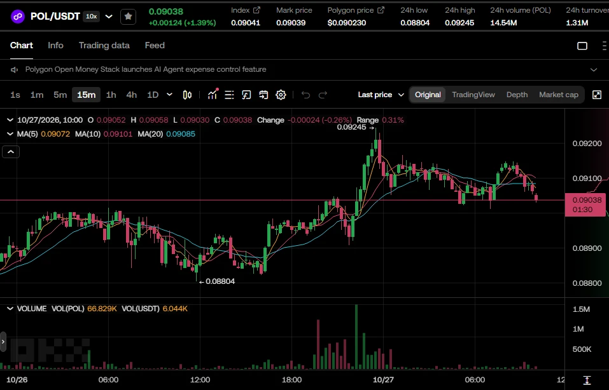This screenshot has height=390, width=609.
Task: Open the indicators chart tool
Action: (213, 95)
